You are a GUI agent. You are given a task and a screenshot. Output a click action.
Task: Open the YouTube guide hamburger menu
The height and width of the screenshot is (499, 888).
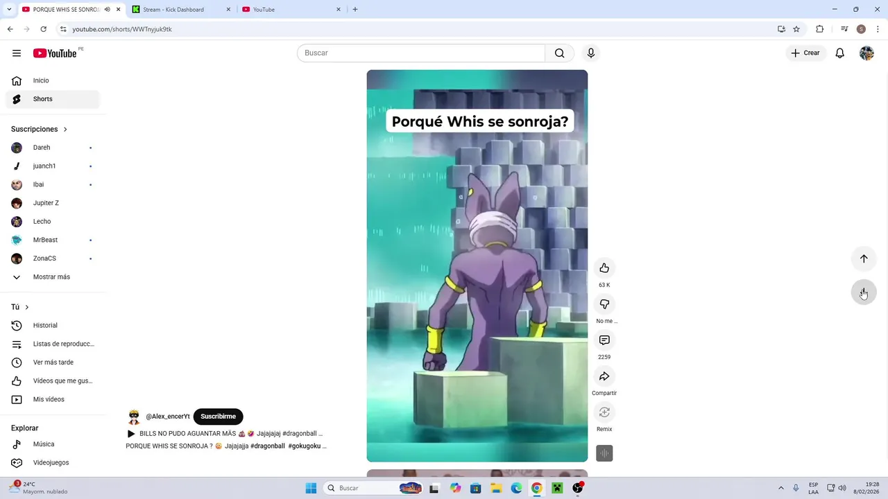tap(17, 53)
